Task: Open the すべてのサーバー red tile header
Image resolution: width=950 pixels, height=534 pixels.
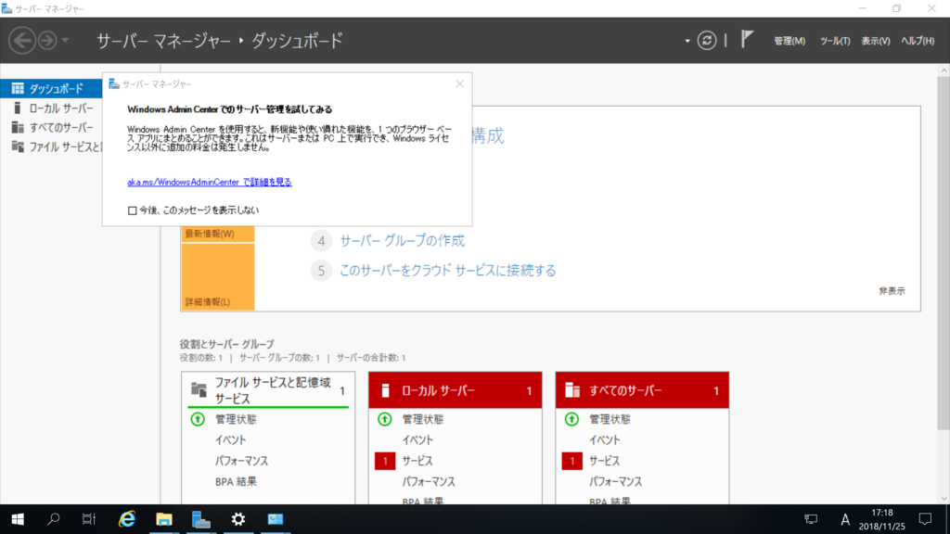Action: [x=642, y=390]
